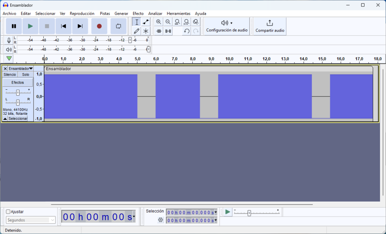The width and height of the screenshot is (386, 234).
Task: Open the Ensamblador track name dropdown
Action: click(x=31, y=68)
